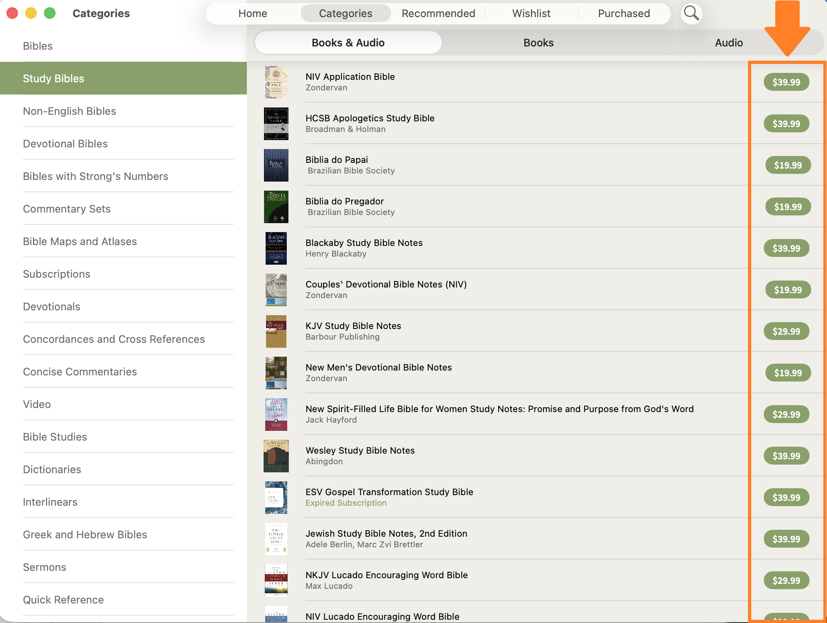
Task: Open 'Blackaby Study Bible Notes' title
Action: (x=364, y=243)
